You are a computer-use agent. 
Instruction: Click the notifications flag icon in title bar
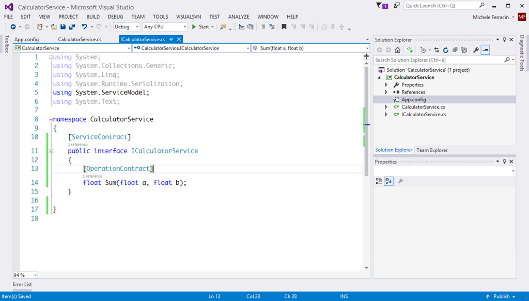point(381,6)
